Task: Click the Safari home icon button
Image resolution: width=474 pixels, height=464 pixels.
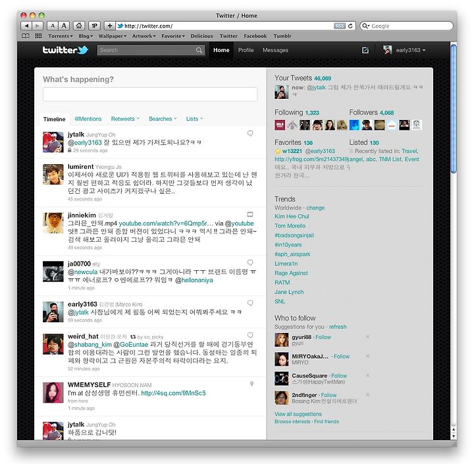Action: click(x=79, y=26)
